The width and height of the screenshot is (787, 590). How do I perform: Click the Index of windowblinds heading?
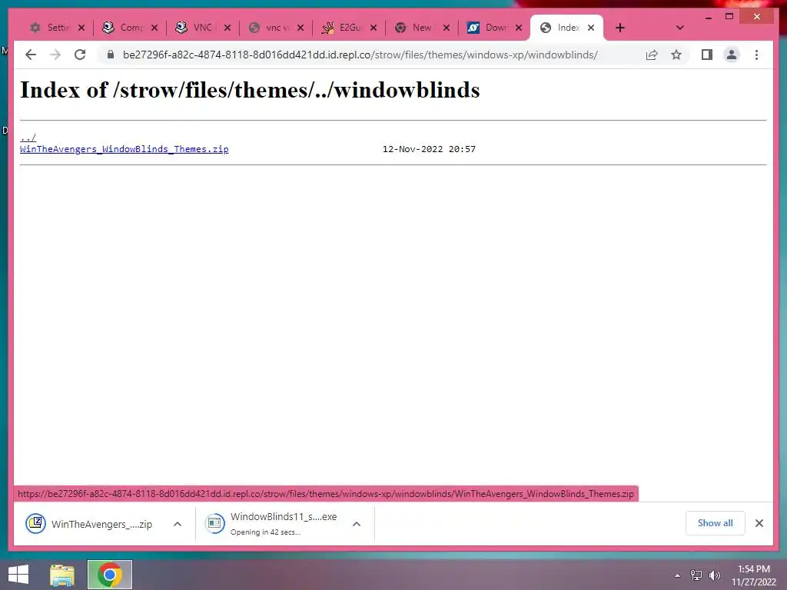pos(250,90)
